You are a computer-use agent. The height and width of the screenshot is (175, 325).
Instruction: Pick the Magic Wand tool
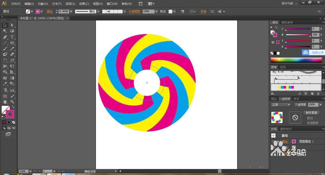coord(5,31)
